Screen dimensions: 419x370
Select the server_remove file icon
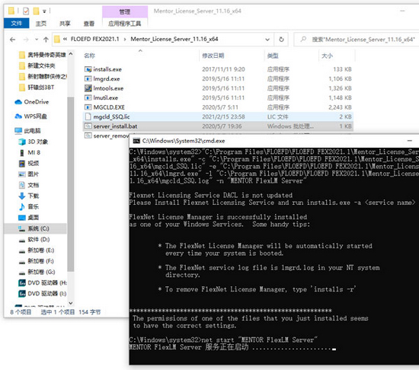pyautogui.click(x=88, y=136)
